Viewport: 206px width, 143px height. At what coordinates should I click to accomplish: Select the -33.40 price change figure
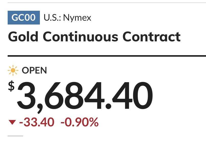coord(37,122)
